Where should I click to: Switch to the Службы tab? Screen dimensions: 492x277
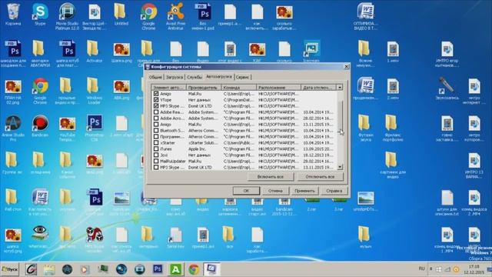(x=194, y=77)
